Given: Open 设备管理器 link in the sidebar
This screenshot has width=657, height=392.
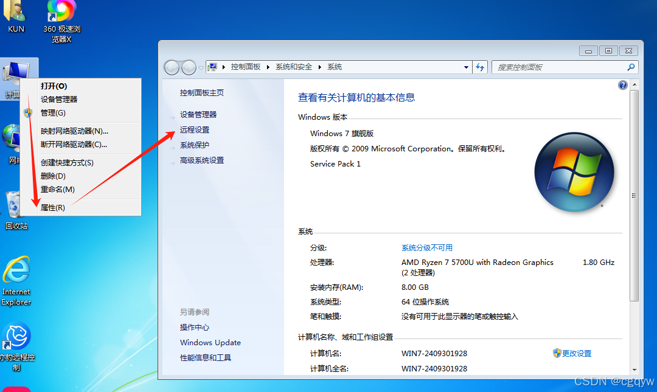Looking at the screenshot, I should click(198, 114).
